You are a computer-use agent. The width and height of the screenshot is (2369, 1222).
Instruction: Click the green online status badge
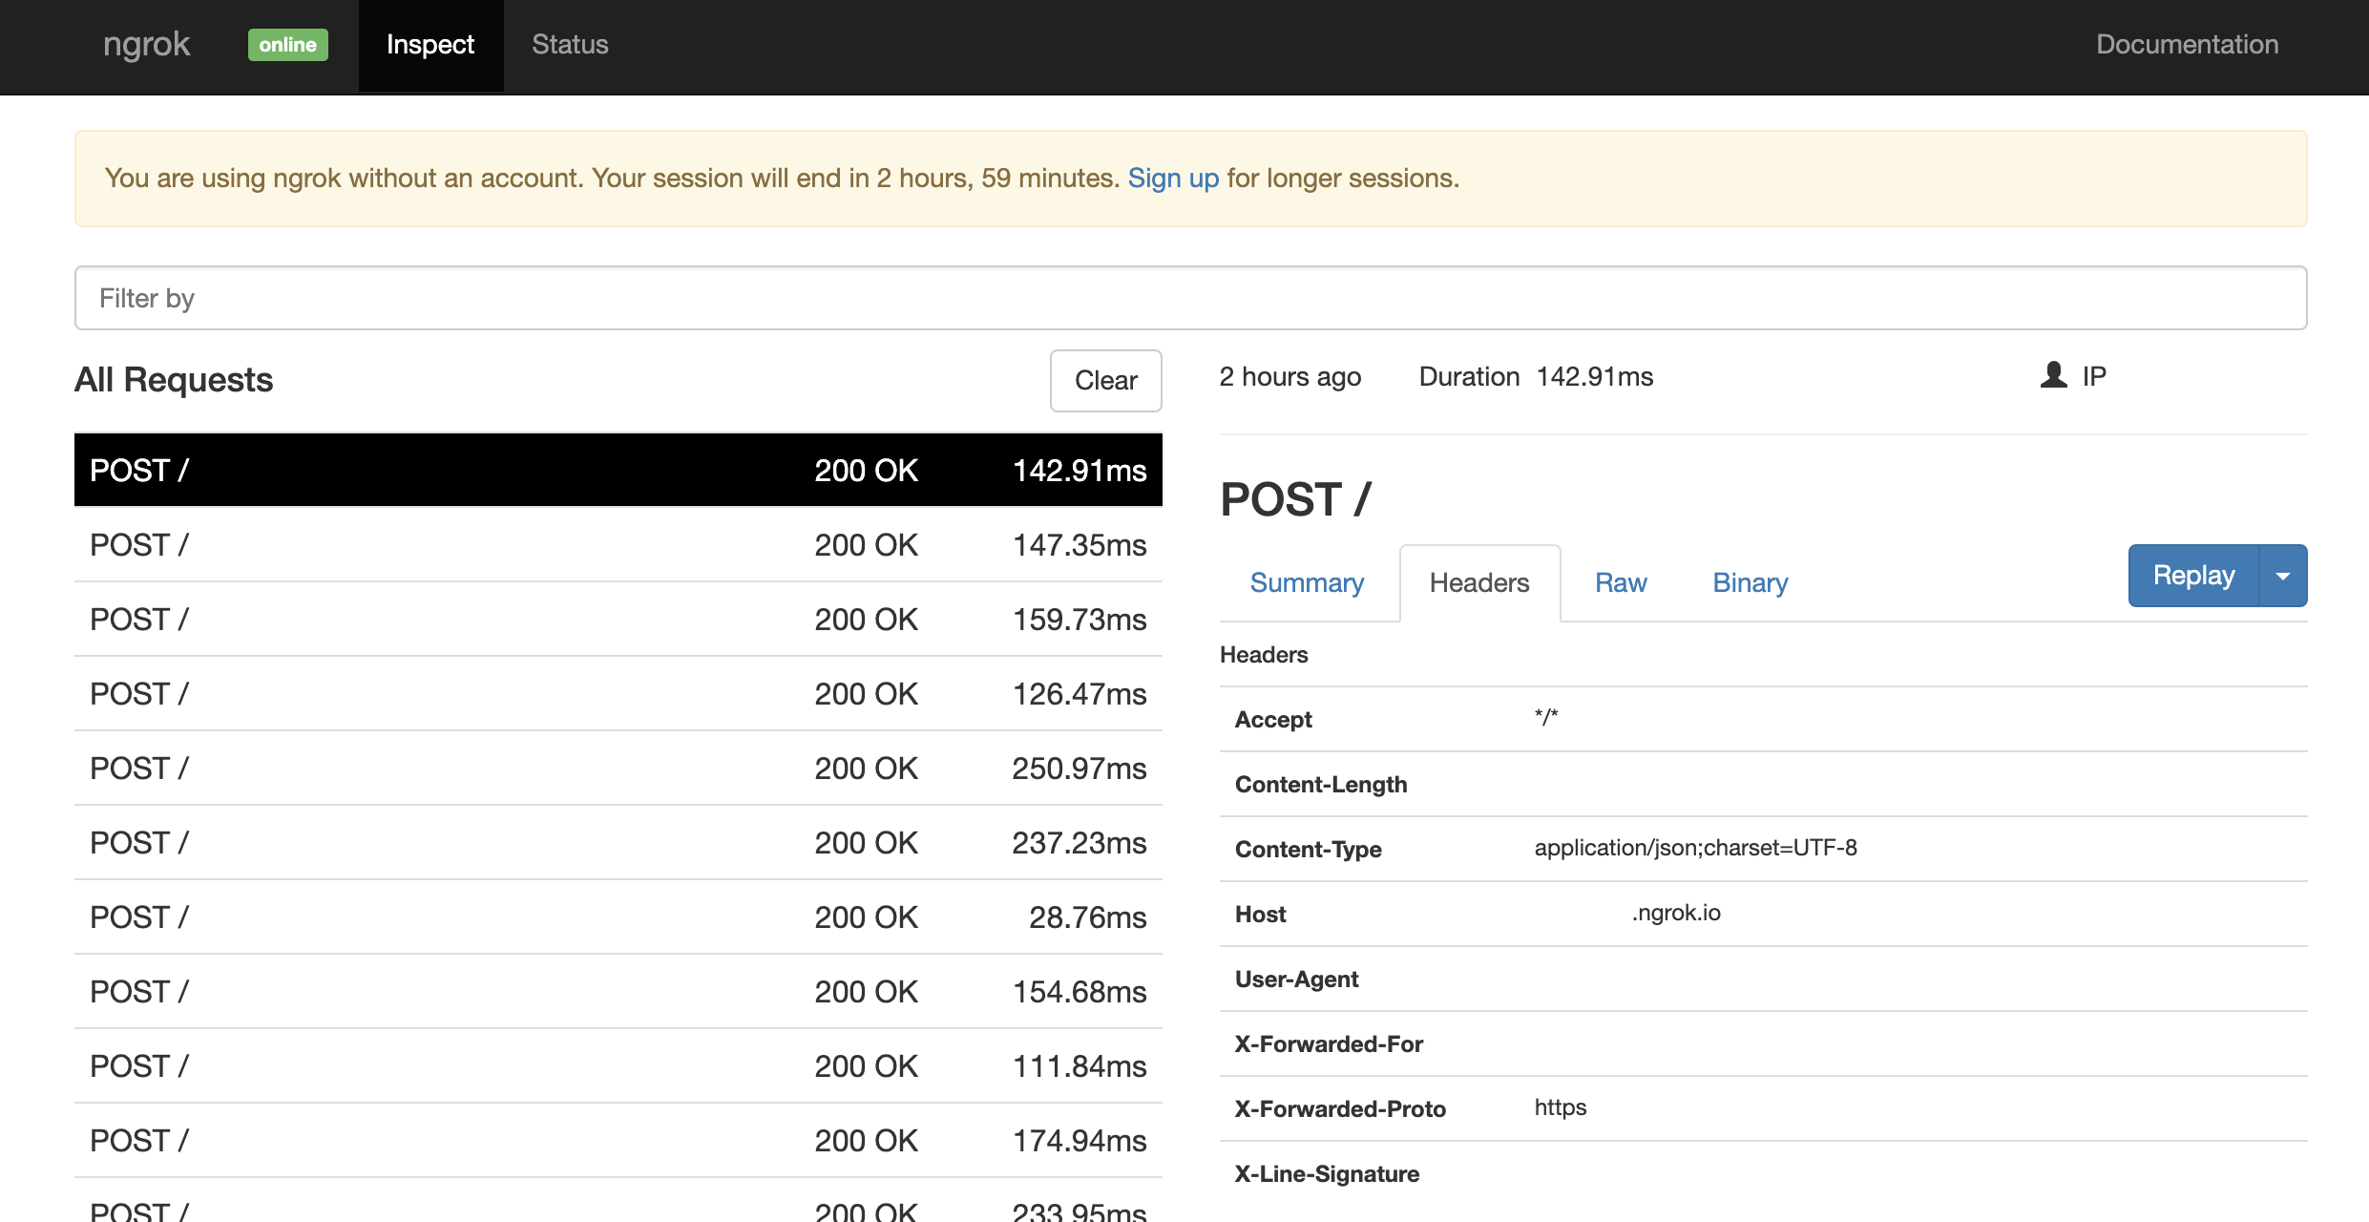coord(287,44)
